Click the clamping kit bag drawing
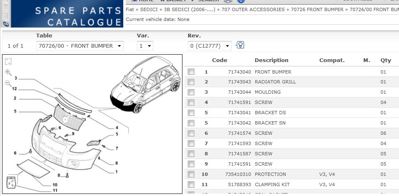 (x=11, y=182)
